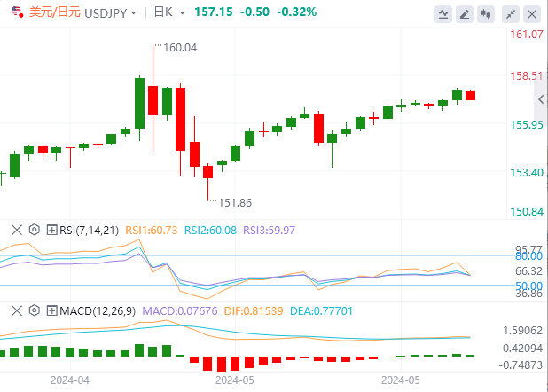Click the RSI 80.00 level line label
Screen dimensions: 548x392
click(x=528, y=256)
